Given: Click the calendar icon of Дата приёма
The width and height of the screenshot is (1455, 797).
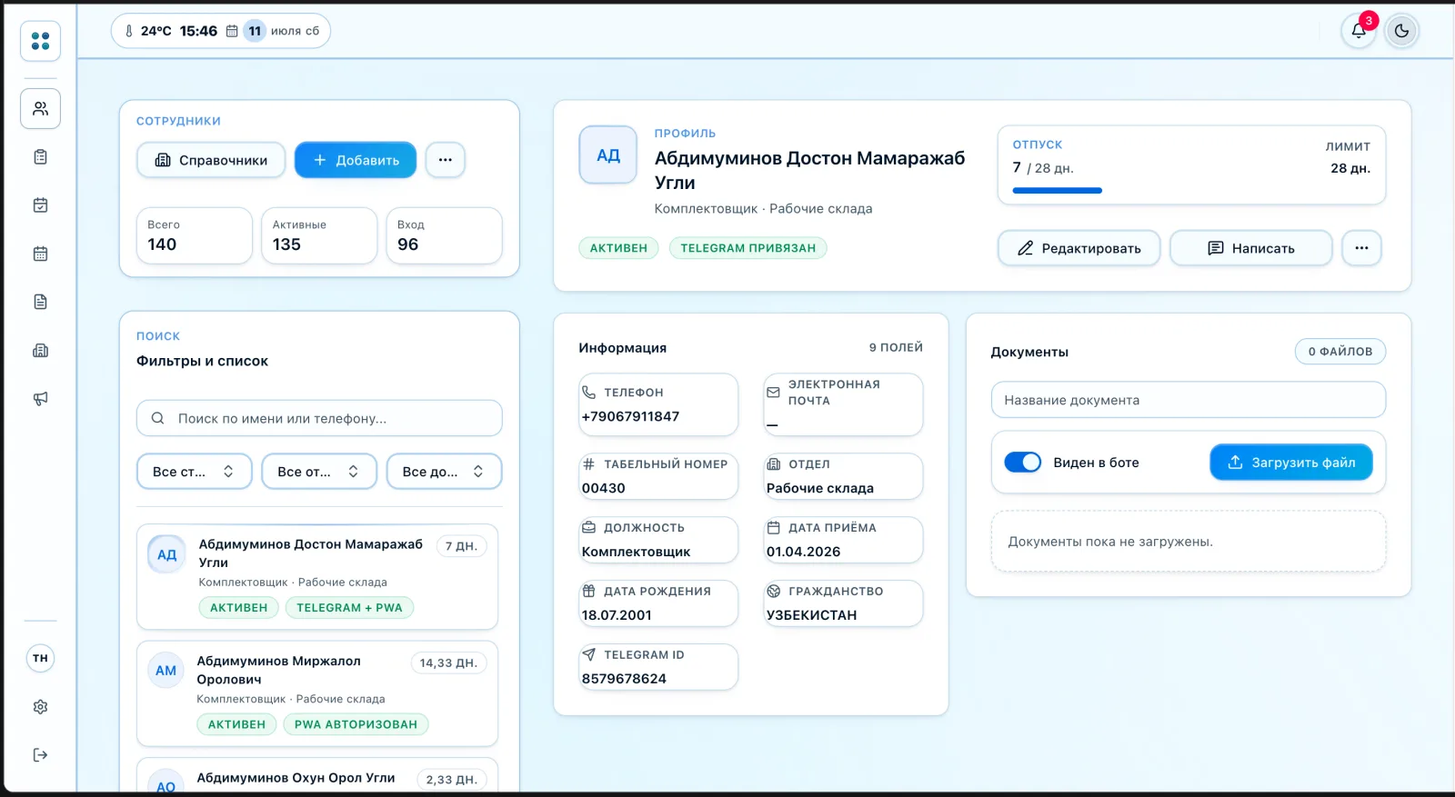Looking at the screenshot, I should 773,527.
